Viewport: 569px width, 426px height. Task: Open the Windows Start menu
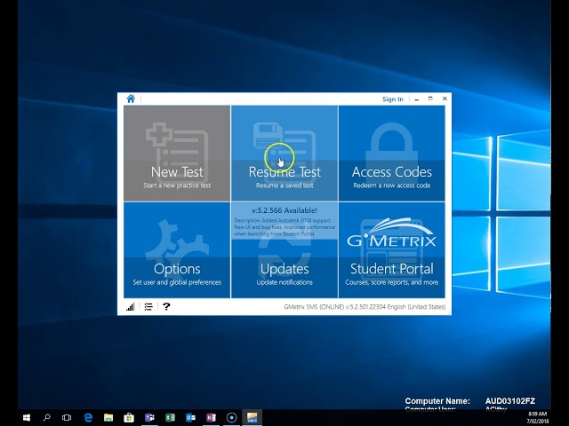(x=27, y=418)
